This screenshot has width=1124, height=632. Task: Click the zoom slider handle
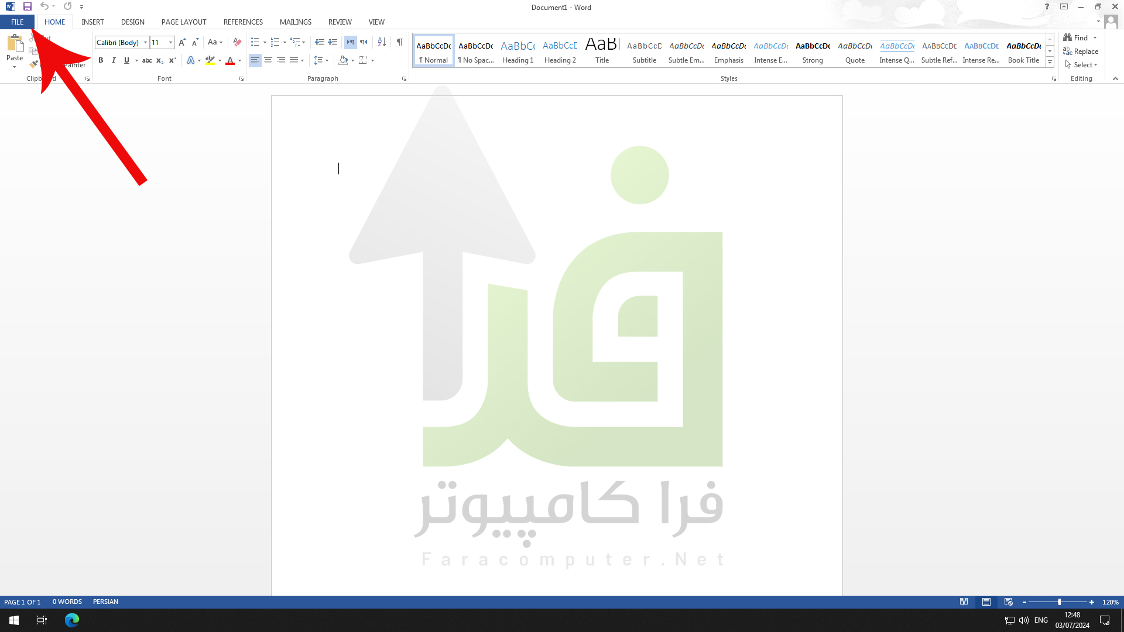[1059, 602]
